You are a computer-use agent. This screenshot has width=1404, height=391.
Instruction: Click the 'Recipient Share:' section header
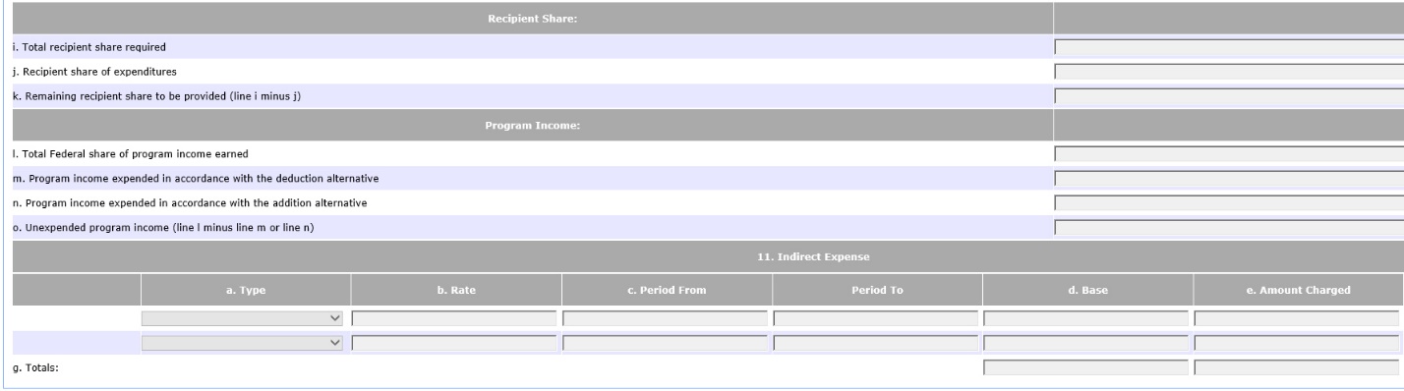pyautogui.click(x=533, y=18)
